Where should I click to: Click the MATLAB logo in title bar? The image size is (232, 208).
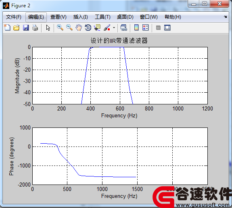6,6
